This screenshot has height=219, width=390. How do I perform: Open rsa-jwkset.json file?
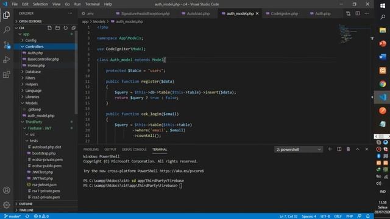pos(44,184)
